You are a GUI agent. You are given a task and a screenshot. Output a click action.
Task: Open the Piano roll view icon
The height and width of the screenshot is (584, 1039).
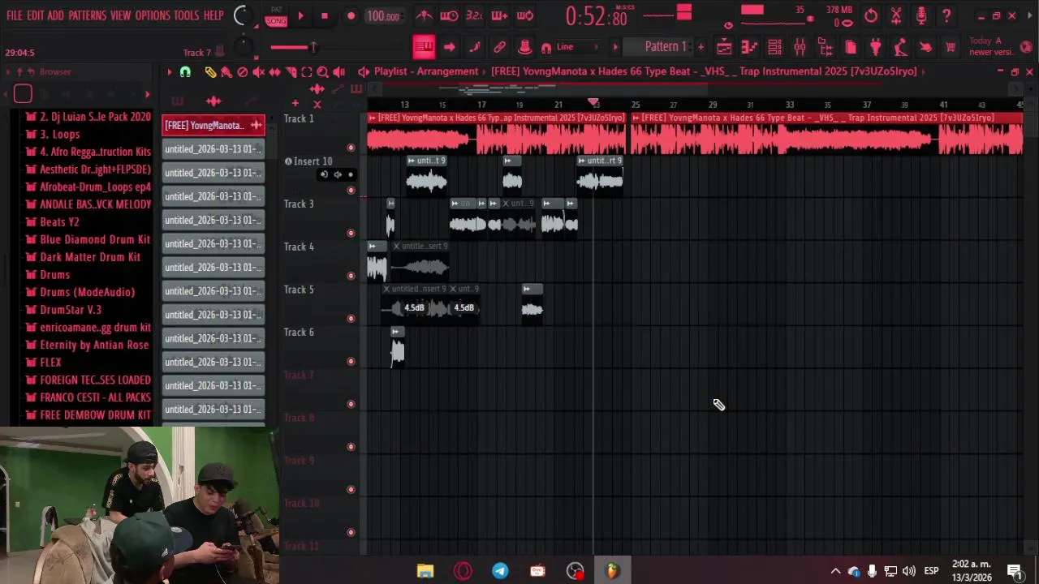pos(749,47)
